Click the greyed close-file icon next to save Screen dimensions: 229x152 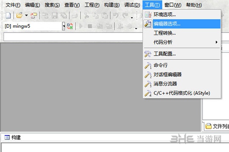(45, 16)
